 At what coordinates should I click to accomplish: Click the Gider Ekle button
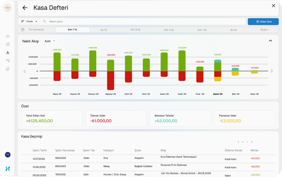263,22
